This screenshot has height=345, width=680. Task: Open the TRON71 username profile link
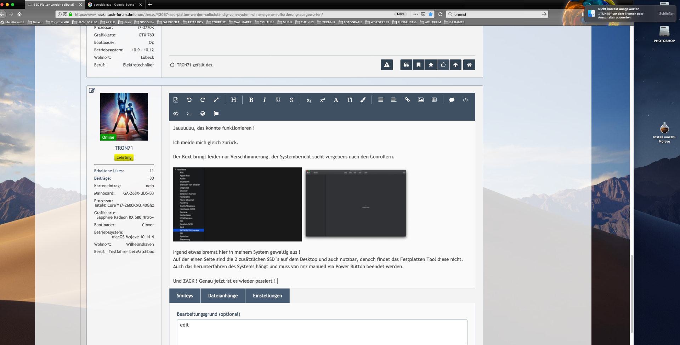tap(124, 148)
